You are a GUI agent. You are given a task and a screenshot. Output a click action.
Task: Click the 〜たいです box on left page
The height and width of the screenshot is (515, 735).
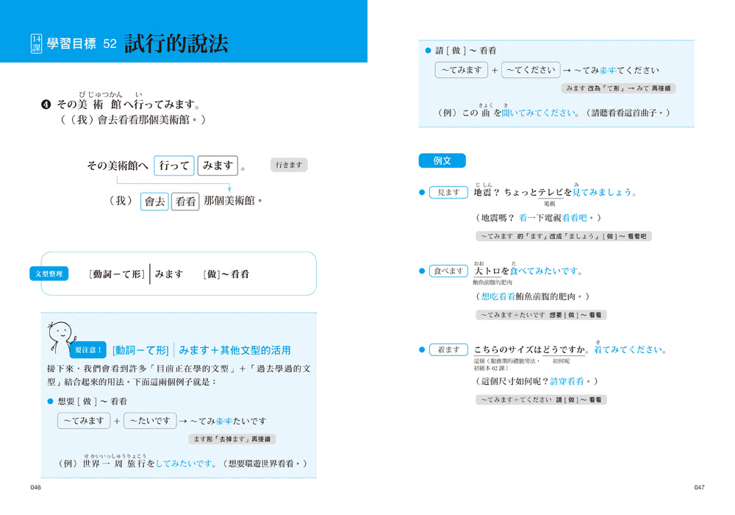coord(150,421)
